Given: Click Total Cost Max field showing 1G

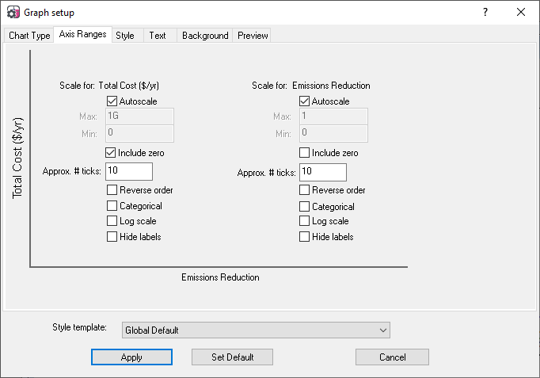Looking at the screenshot, I should pos(139,116).
